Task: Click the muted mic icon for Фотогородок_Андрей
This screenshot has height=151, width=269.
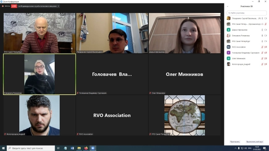Action: click(x=262, y=64)
